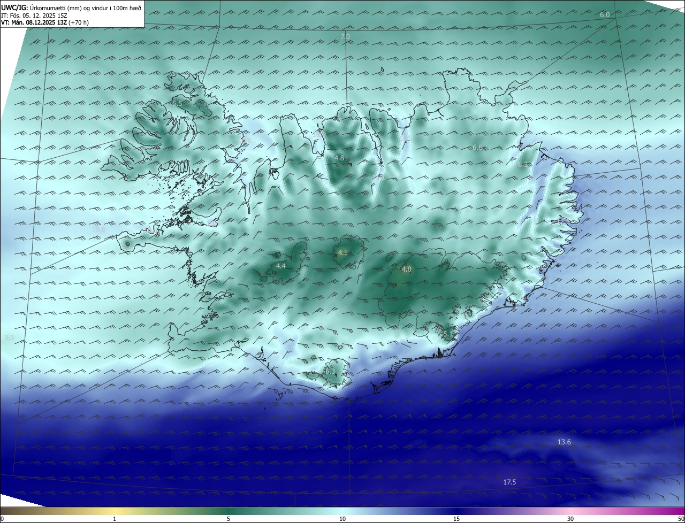Click the 17.5 value label near the bottom
This screenshot has height=523, width=685.
tap(509, 482)
